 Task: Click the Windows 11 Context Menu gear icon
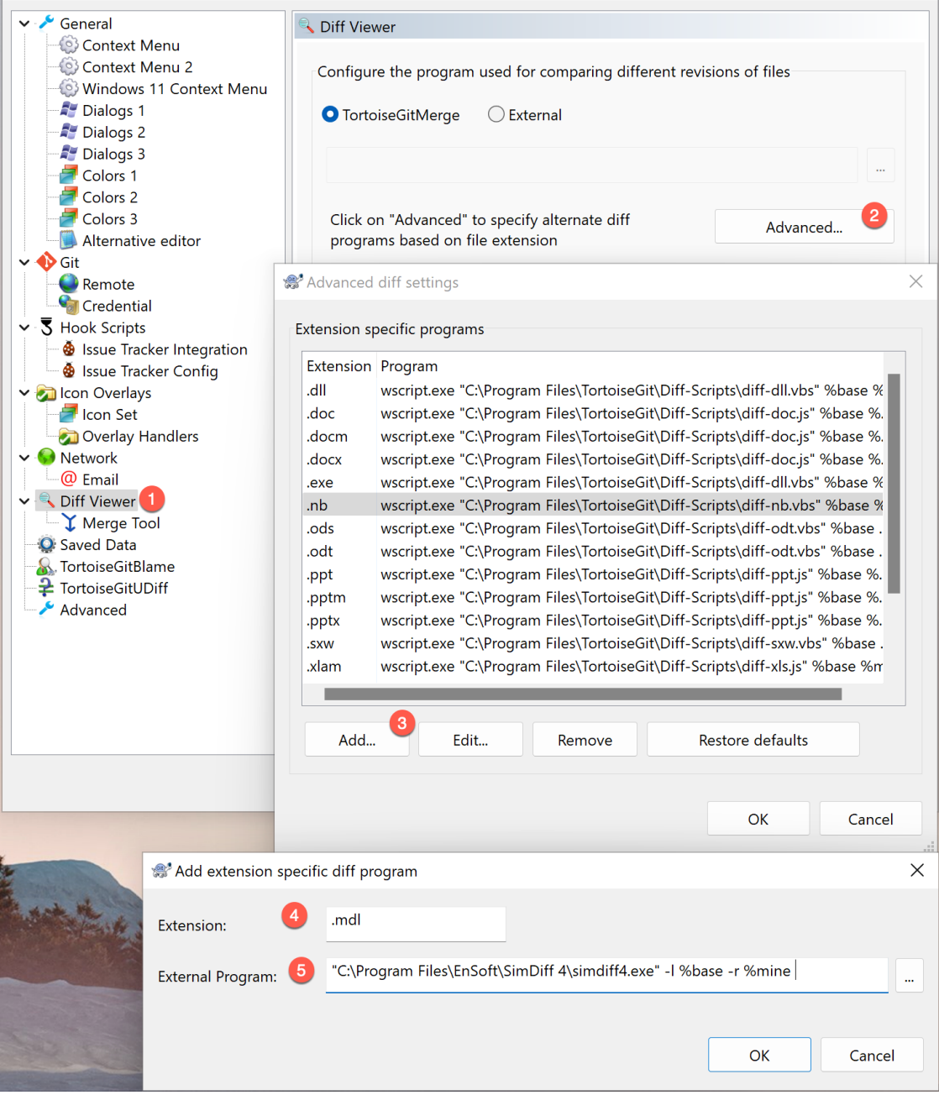click(x=69, y=88)
